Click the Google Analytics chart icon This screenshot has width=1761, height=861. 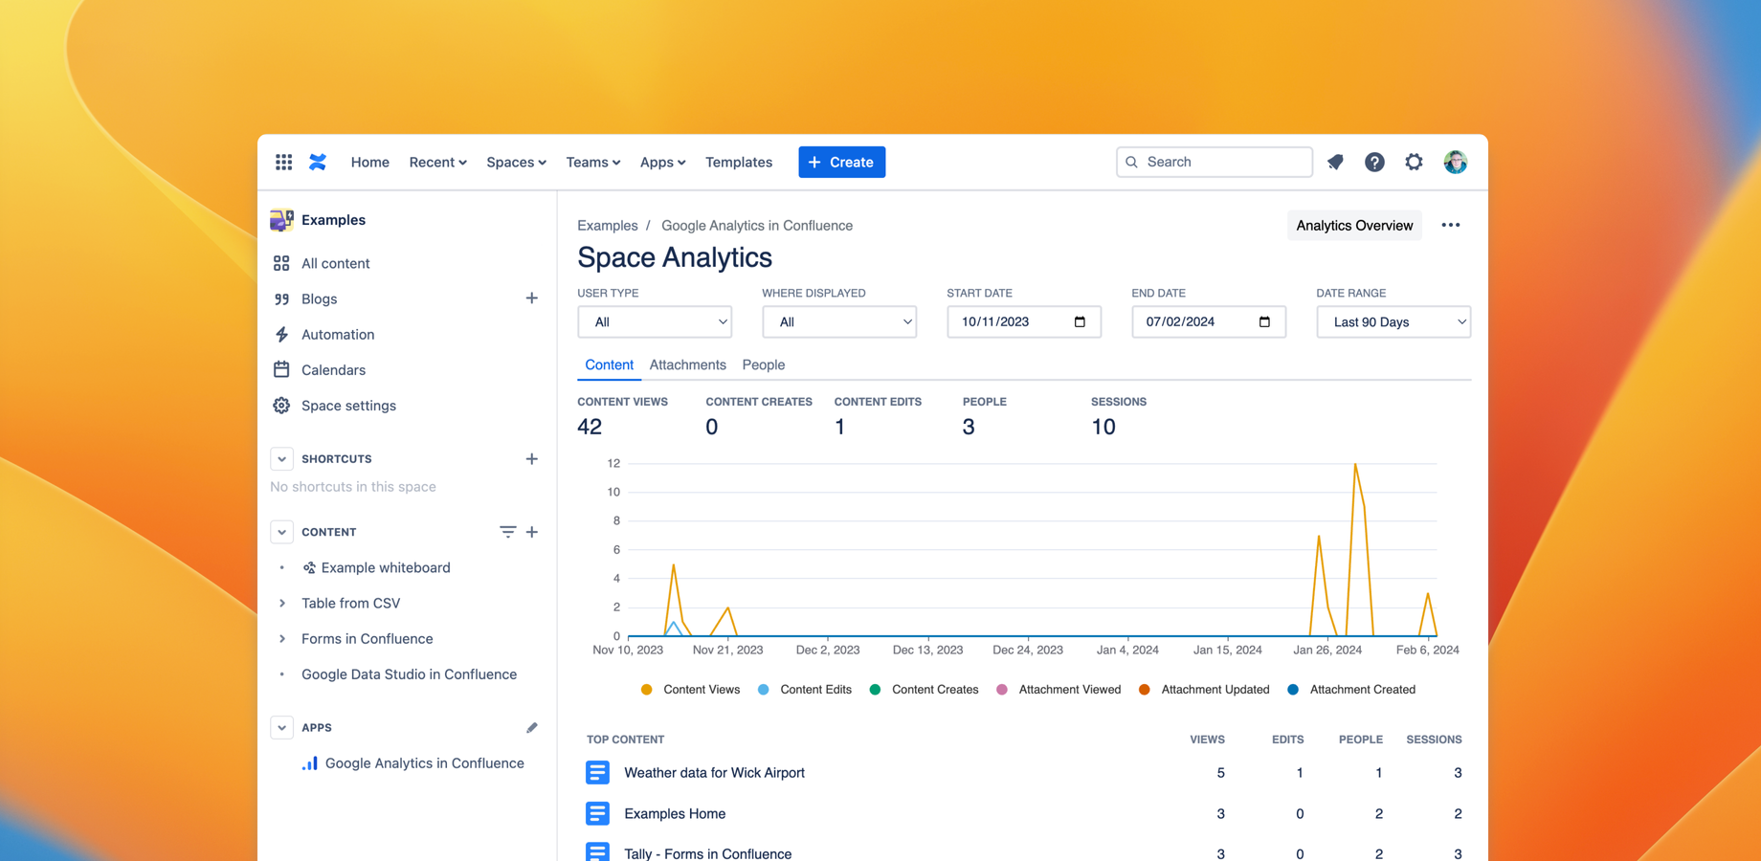click(310, 763)
